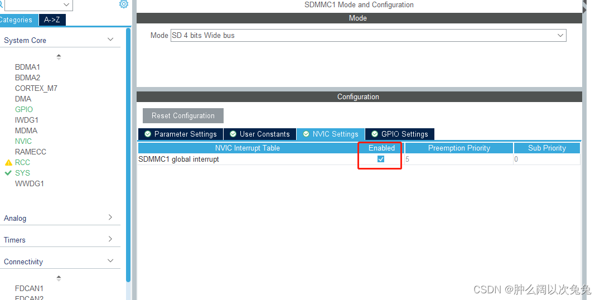Click the Parameter Settings tab status icon
Screen dimensions: 600x300
click(x=148, y=134)
